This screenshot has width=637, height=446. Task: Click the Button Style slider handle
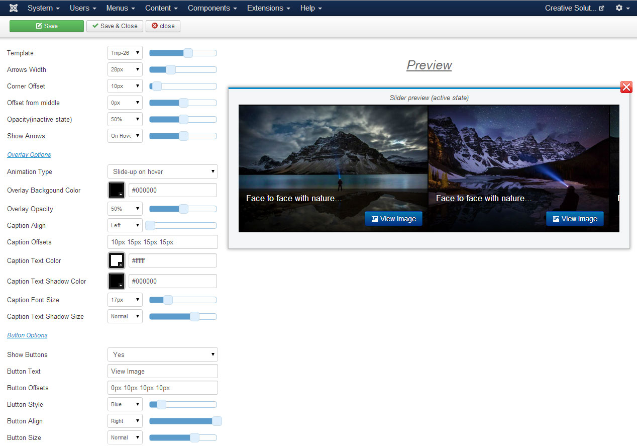pyautogui.click(x=161, y=404)
